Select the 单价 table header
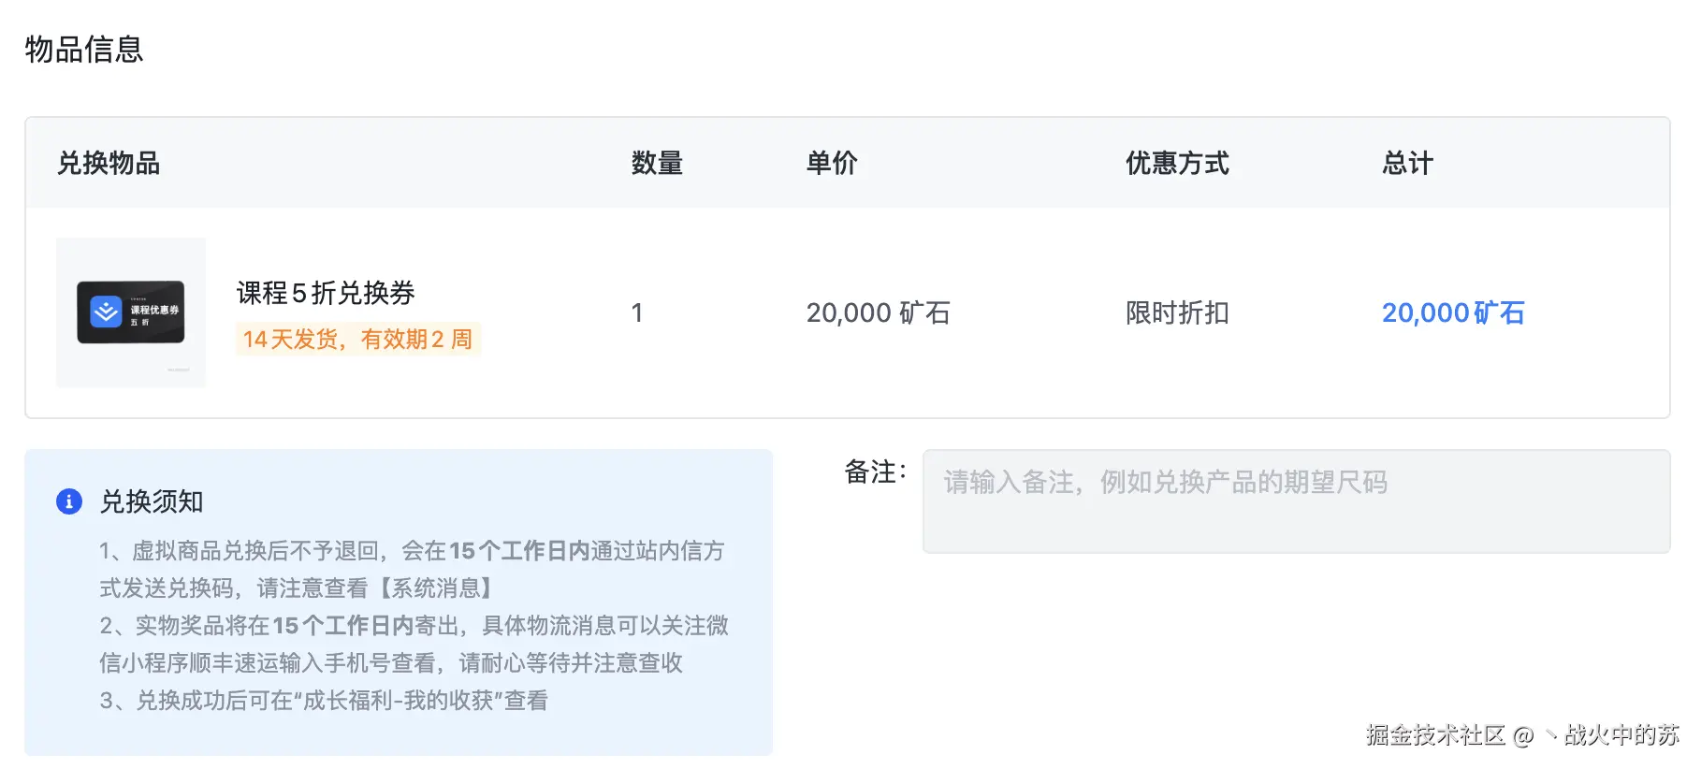Screen dimensions: 1701x769 [x=833, y=163]
